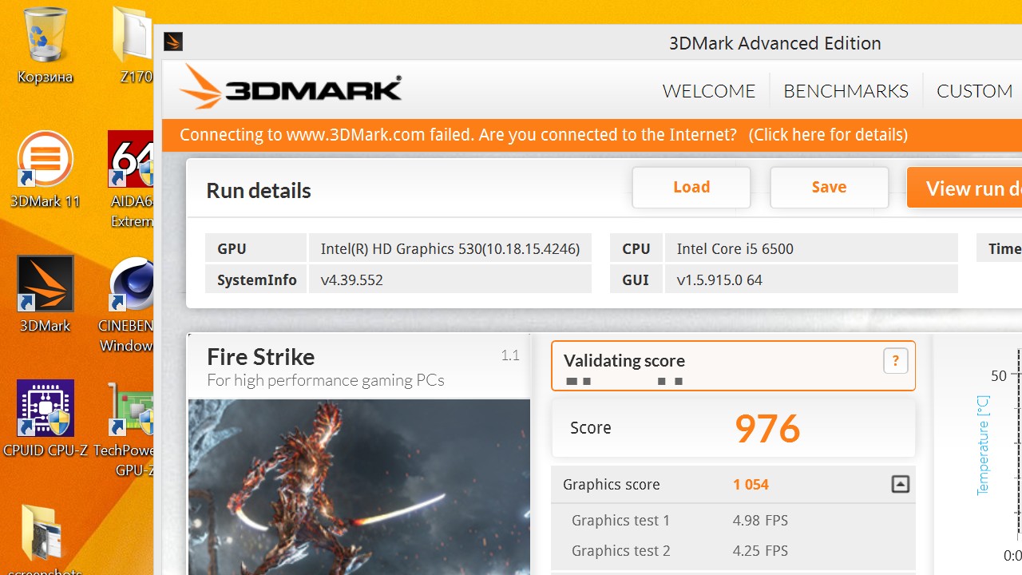The width and height of the screenshot is (1022, 575).
Task: Click the 3DMark logo in header
Action: pyautogui.click(x=291, y=88)
